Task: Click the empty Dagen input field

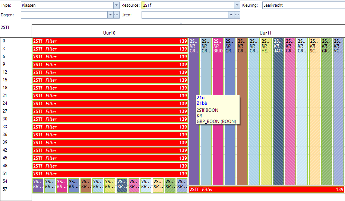Action: [x=64, y=15]
